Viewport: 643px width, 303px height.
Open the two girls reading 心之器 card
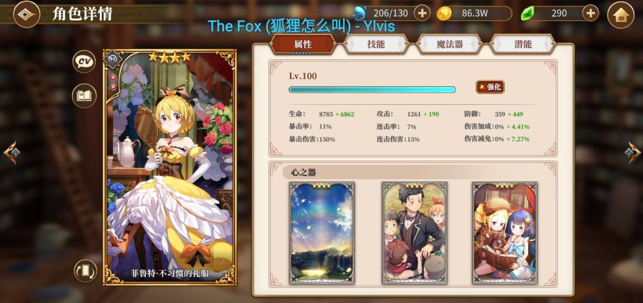pyautogui.click(x=505, y=233)
